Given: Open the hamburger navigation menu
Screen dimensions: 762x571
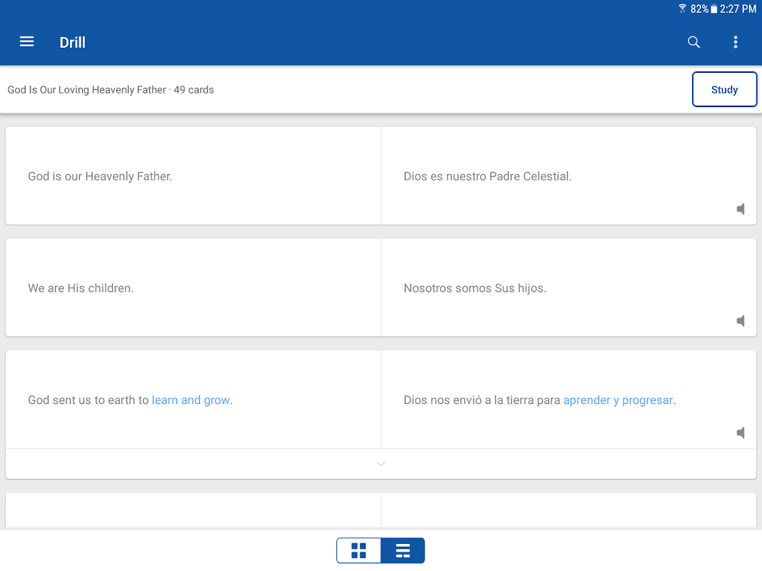Looking at the screenshot, I should [x=26, y=42].
